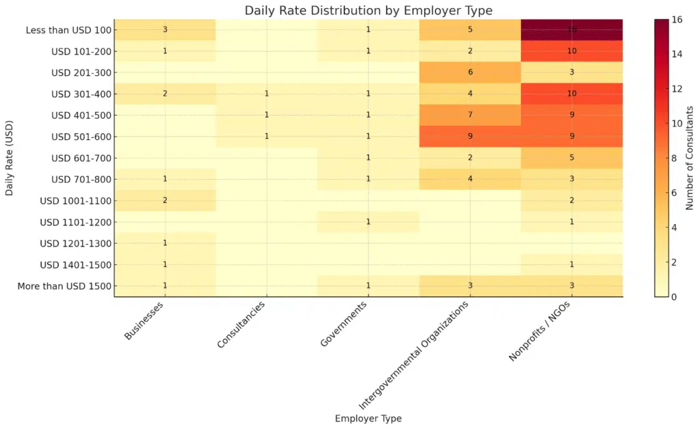Click the Governments cell in USD 1101-1200 row
700x429 pixels.
tap(368, 222)
